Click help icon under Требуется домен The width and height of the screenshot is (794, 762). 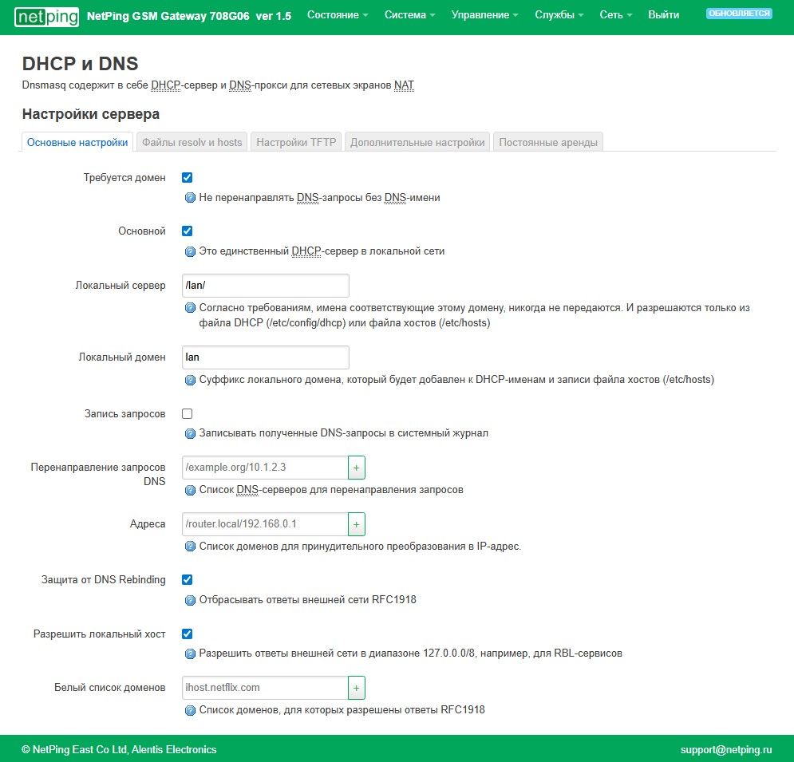point(190,198)
